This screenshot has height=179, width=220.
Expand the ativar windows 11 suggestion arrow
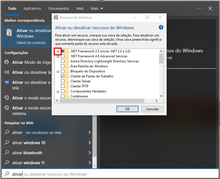(90, 163)
